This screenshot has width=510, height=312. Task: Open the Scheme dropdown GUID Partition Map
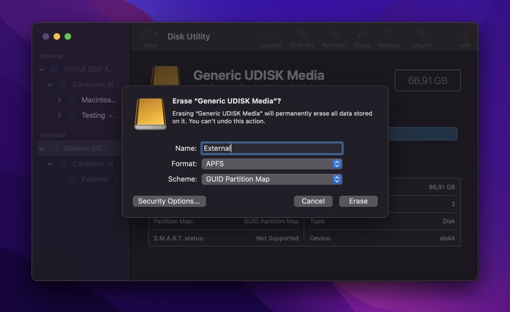pyautogui.click(x=272, y=179)
